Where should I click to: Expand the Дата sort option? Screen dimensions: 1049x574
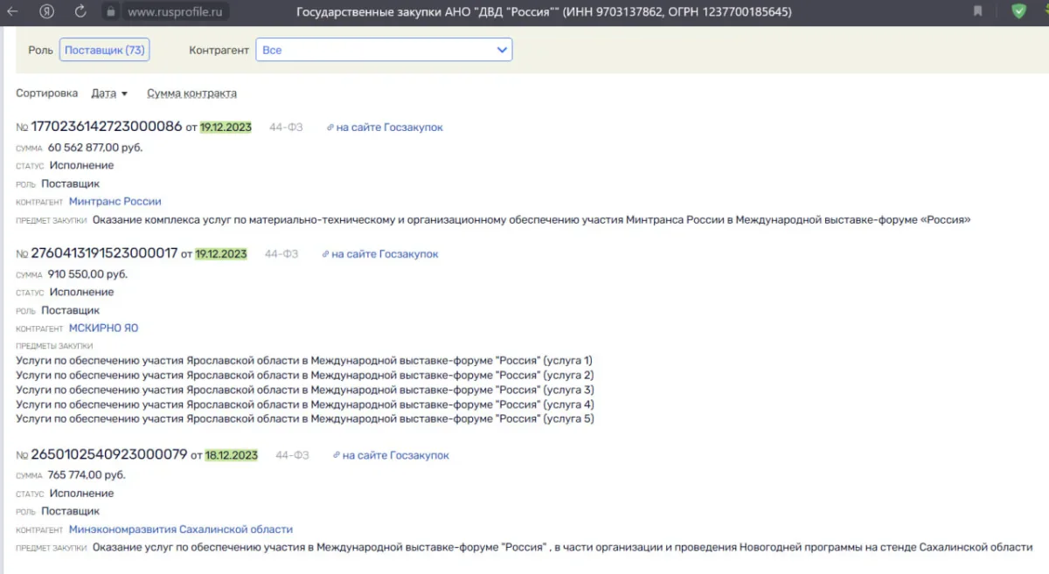(x=109, y=93)
